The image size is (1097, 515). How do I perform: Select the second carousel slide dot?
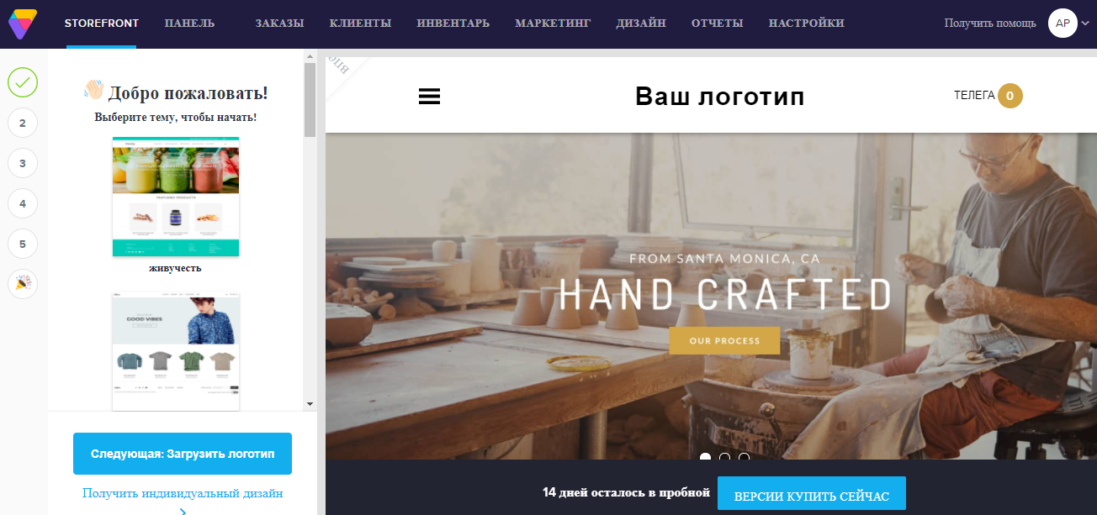click(724, 457)
